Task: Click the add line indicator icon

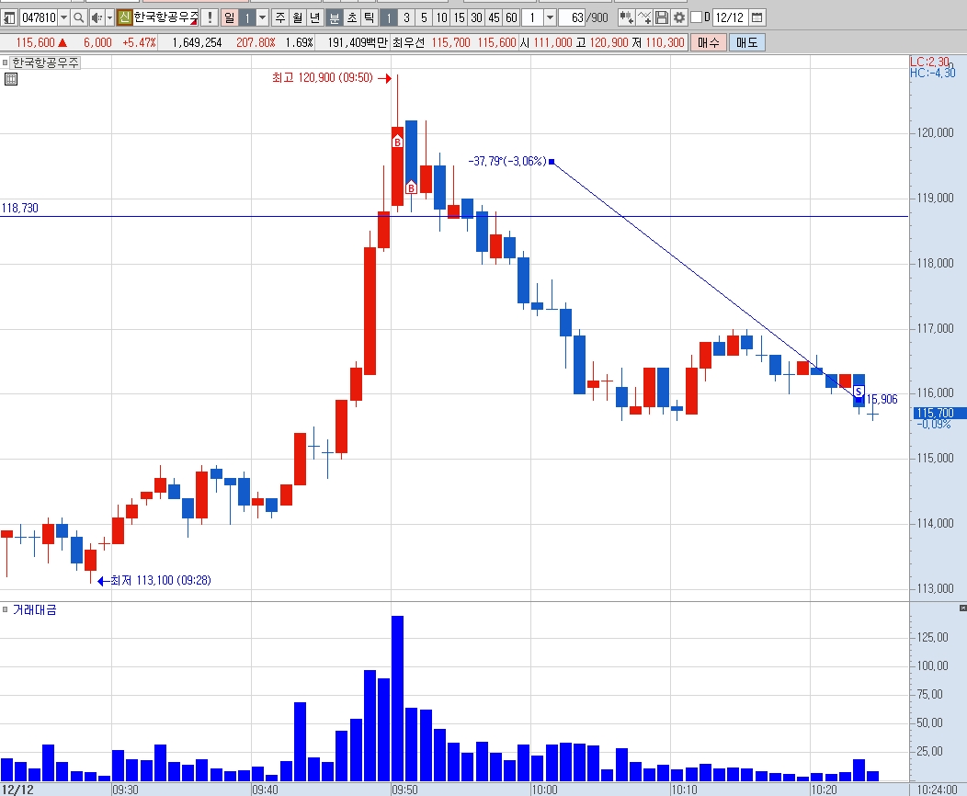Action: click(x=643, y=17)
